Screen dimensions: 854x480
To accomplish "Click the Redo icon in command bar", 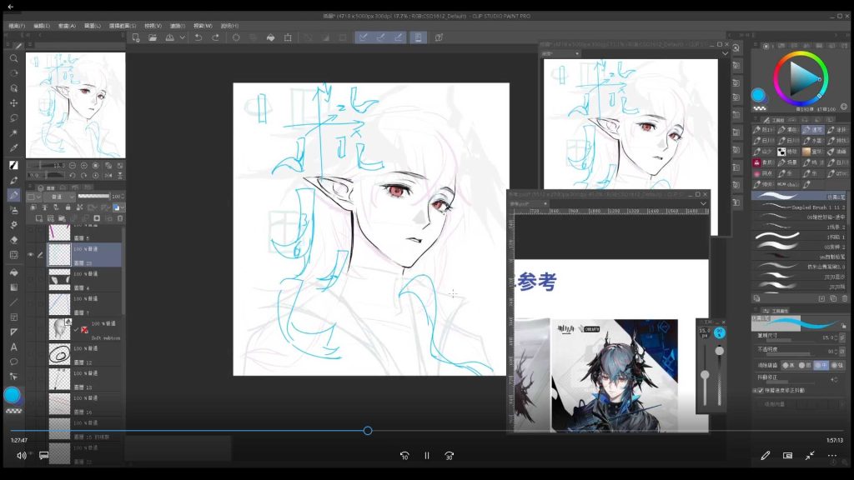I will 216,37.
